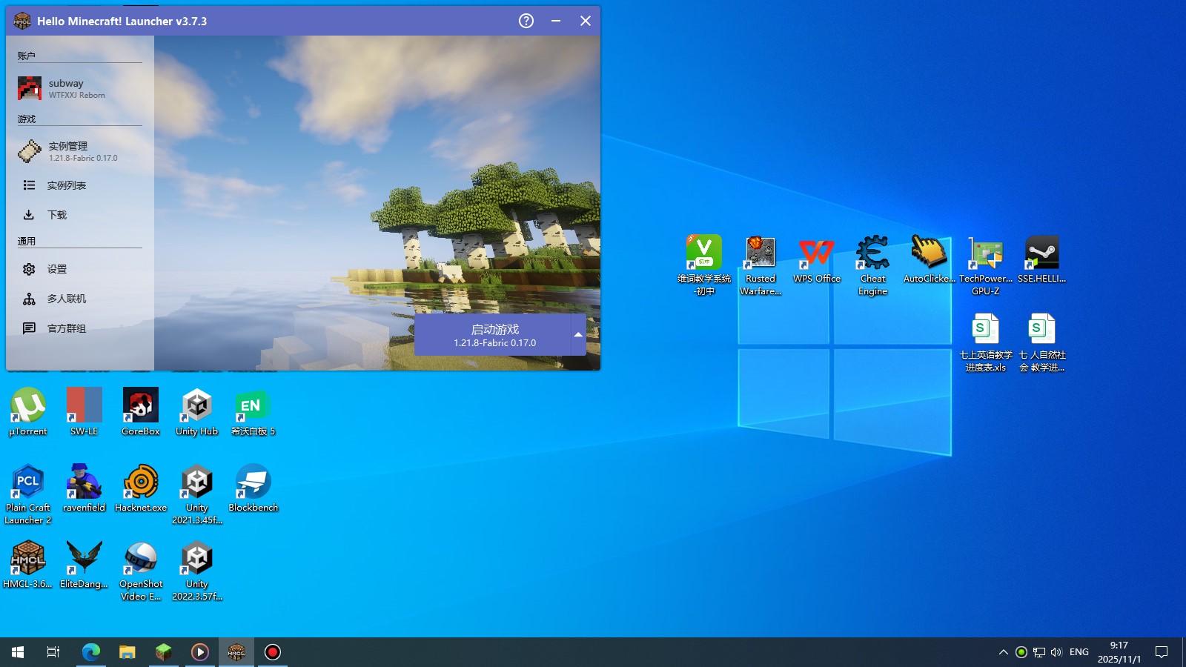The width and height of the screenshot is (1186, 667).
Task: Select the Unity Hub desktop icon
Action: click(196, 411)
